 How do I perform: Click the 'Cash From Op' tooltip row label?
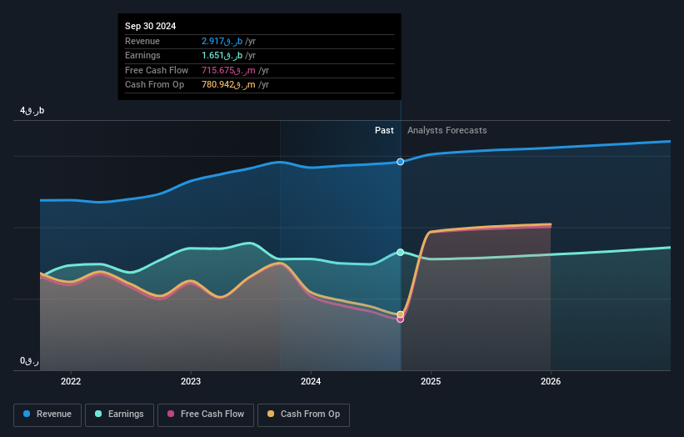pyautogui.click(x=154, y=85)
